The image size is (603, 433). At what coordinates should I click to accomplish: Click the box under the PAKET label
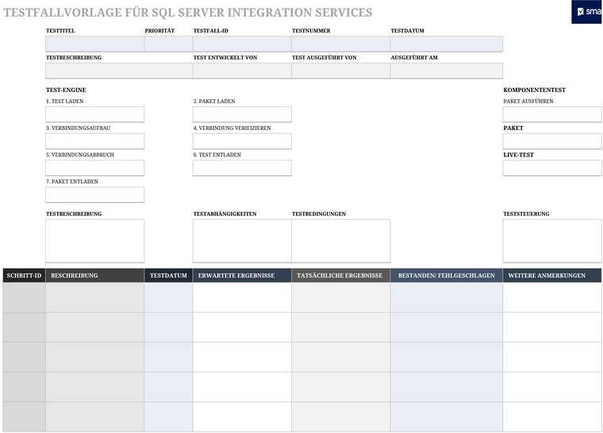tap(552, 141)
